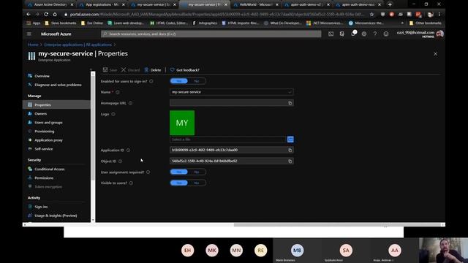Open Diagnose and solve problems

tap(57, 85)
